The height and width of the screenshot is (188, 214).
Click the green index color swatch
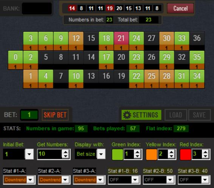coord(117,154)
